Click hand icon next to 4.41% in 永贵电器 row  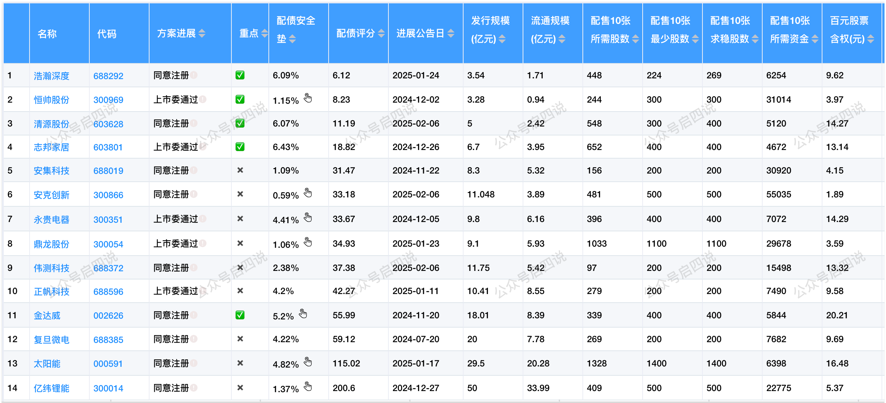(308, 218)
